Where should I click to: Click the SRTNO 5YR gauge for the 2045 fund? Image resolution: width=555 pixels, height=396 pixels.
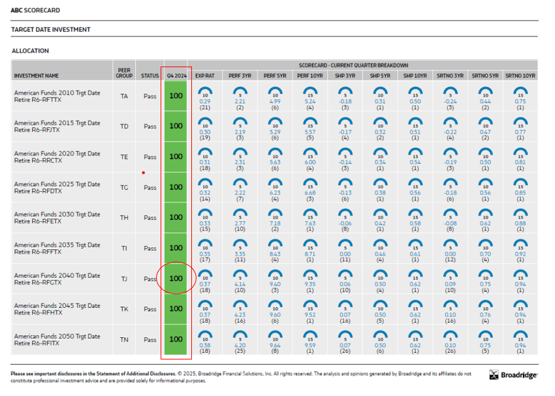point(485,305)
